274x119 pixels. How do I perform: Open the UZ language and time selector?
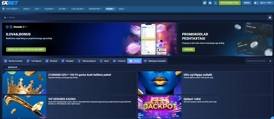coord(267,3)
